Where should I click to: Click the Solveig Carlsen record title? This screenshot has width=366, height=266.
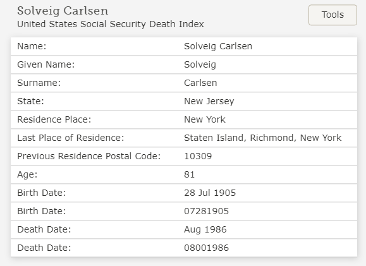click(63, 11)
